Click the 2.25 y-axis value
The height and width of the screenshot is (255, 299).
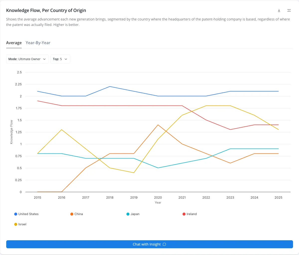coord(18,84)
